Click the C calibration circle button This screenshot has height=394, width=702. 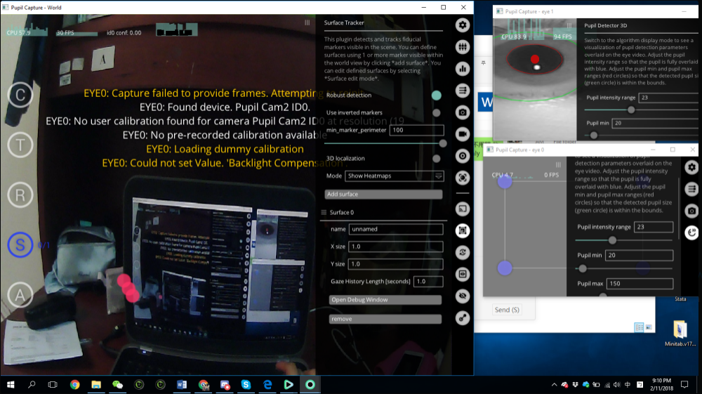coord(20,95)
